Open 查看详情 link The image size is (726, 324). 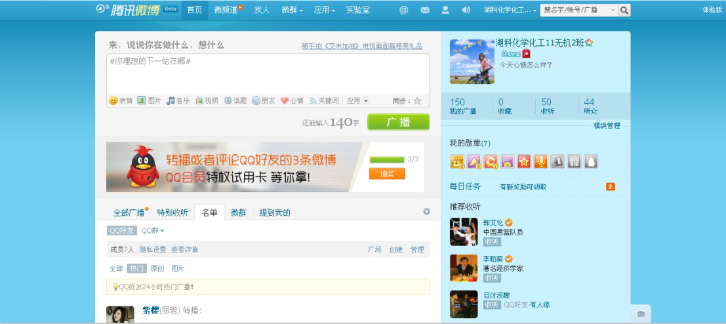(x=185, y=249)
